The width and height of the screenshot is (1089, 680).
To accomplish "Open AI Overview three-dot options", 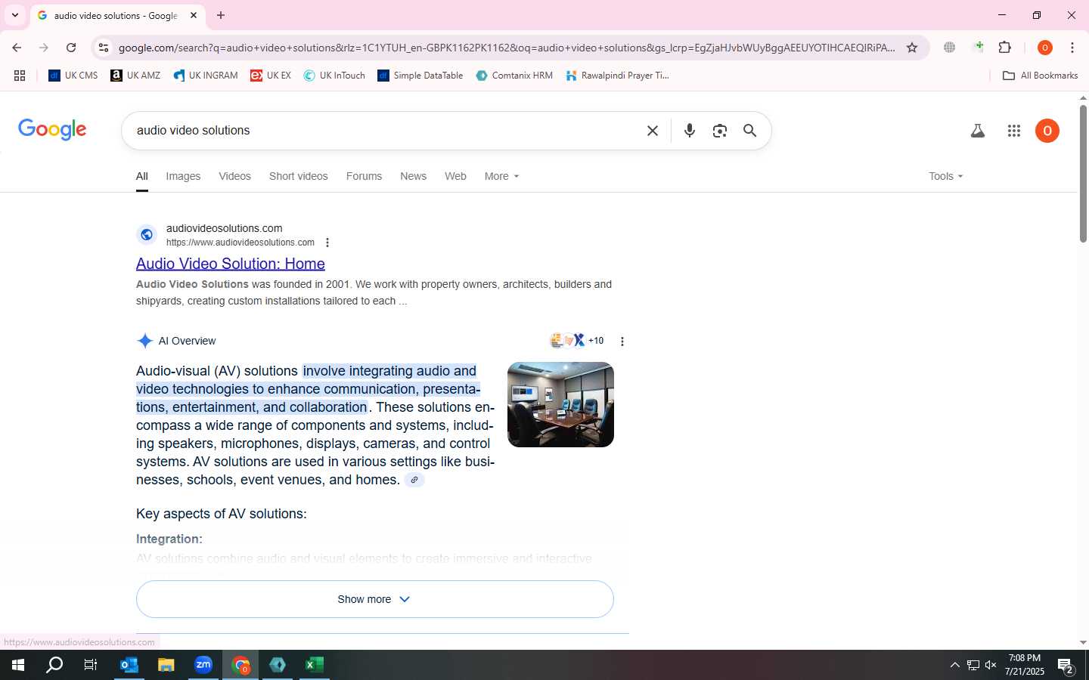I will pos(622,342).
